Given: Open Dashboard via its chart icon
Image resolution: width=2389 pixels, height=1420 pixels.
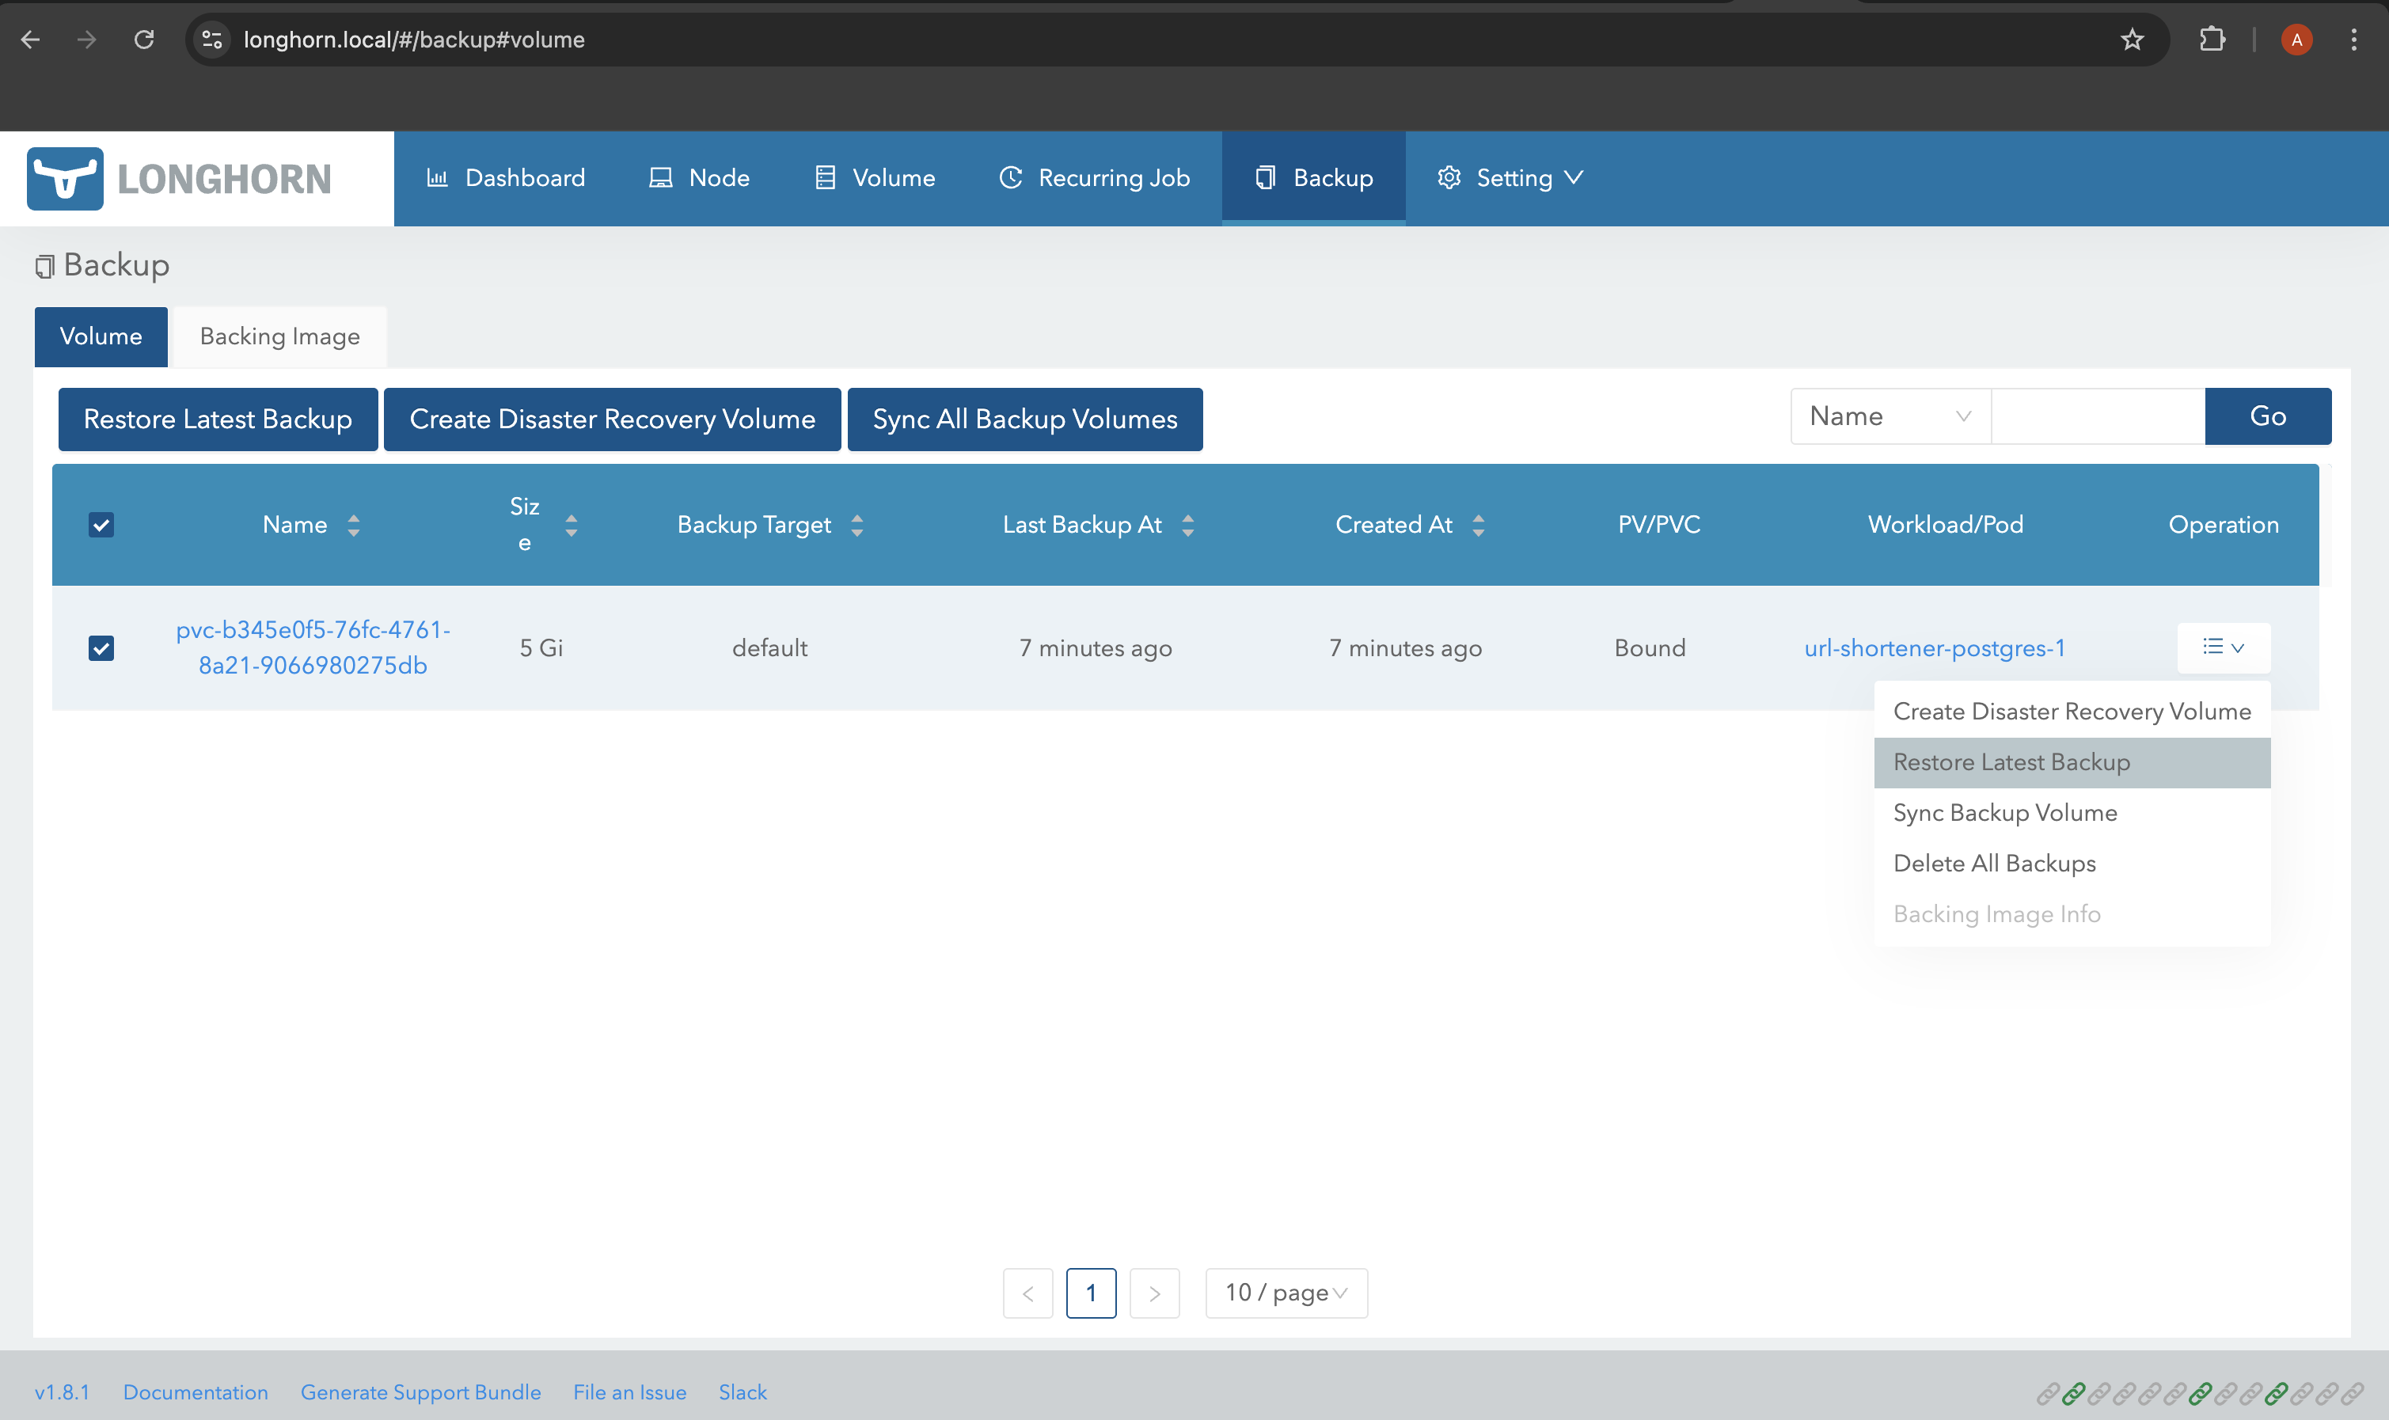Looking at the screenshot, I should coord(437,178).
